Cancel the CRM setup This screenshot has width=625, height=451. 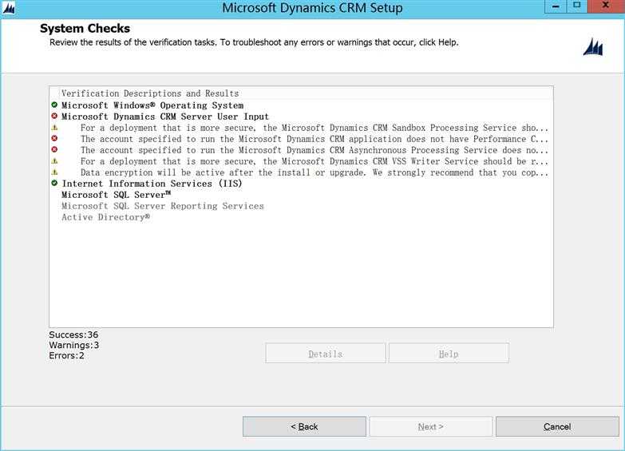pos(557,427)
